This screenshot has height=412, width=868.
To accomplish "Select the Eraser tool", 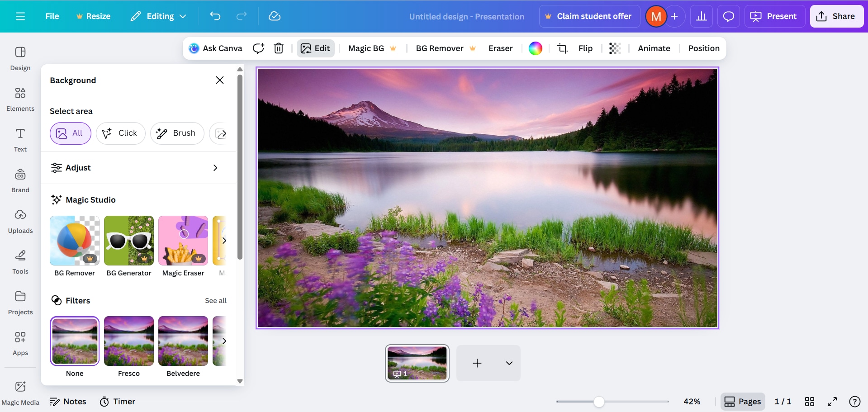I will (500, 48).
